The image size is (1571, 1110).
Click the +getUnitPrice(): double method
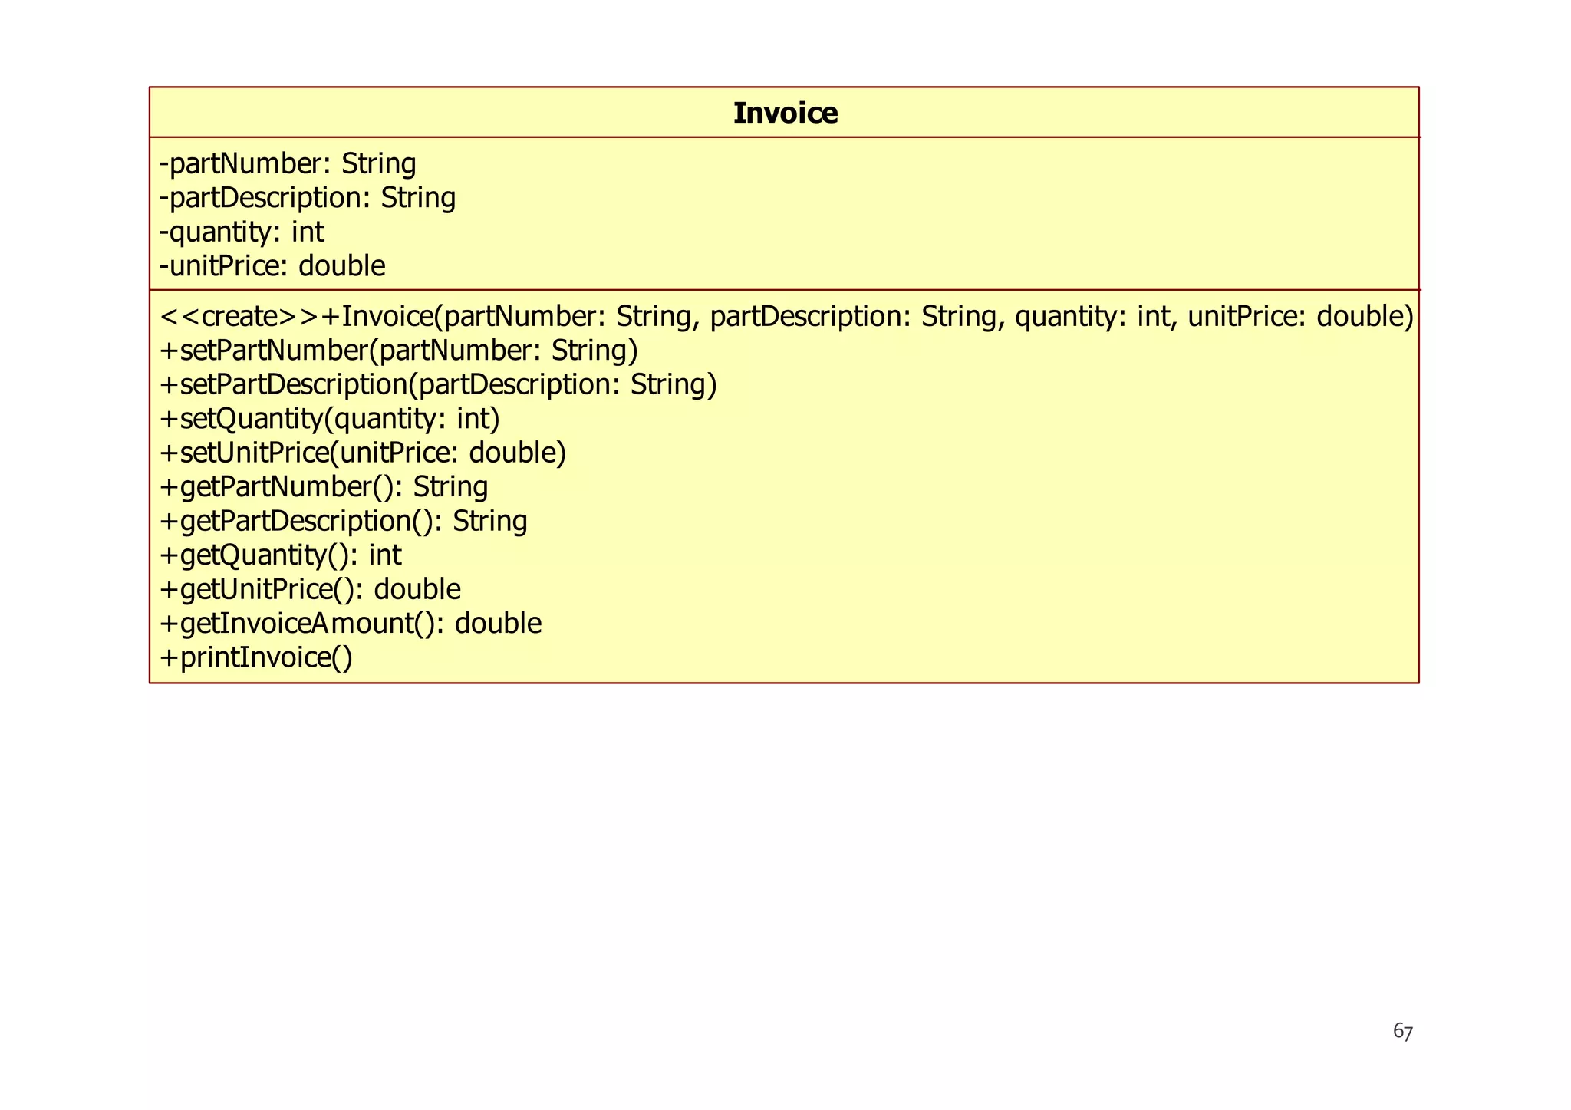pyautogui.click(x=310, y=589)
